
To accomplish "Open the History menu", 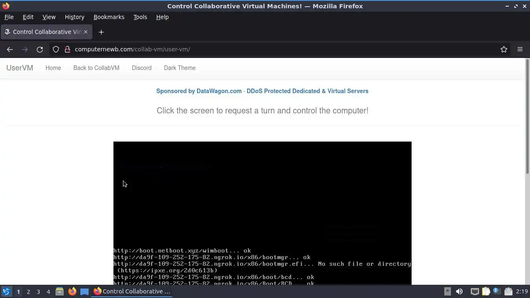I will pos(75,17).
